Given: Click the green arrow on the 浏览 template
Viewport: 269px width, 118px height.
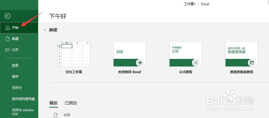Looking at the screenshot, I should click(140, 63).
